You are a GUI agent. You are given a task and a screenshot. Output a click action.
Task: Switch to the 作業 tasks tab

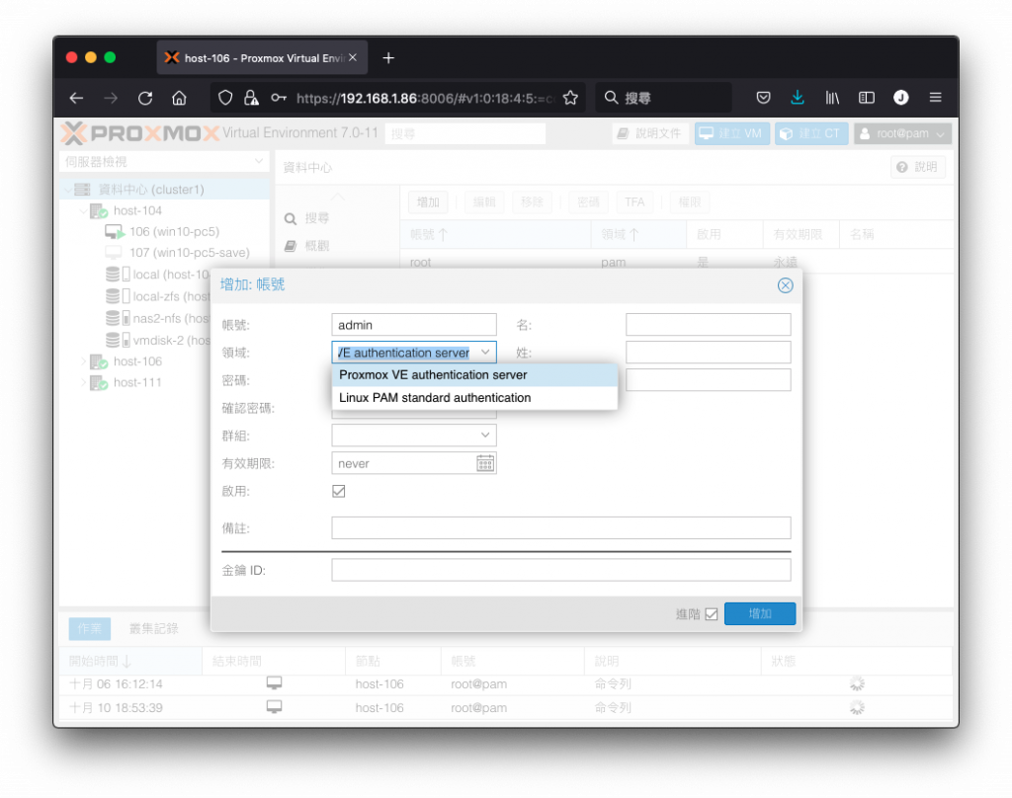coord(90,628)
